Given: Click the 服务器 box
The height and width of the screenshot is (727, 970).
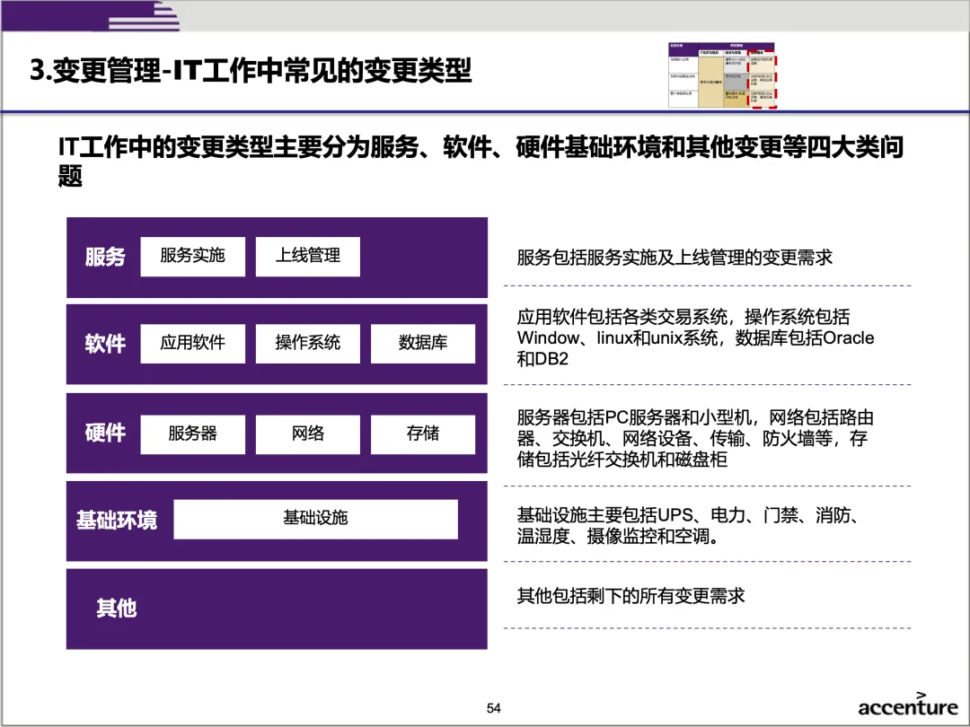Looking at the screenshot, I should point(192,434).
